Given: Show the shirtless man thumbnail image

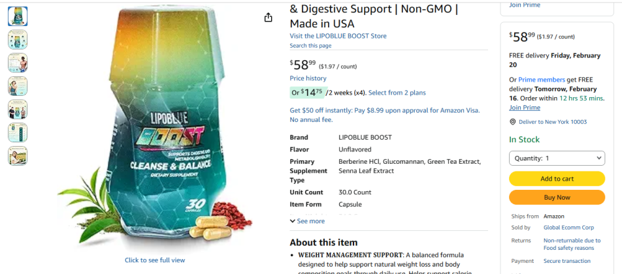Looking at the screenshot, I should click(x=18, y=63).
